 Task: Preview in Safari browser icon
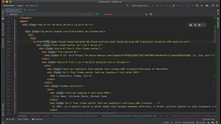coord(199,25)
